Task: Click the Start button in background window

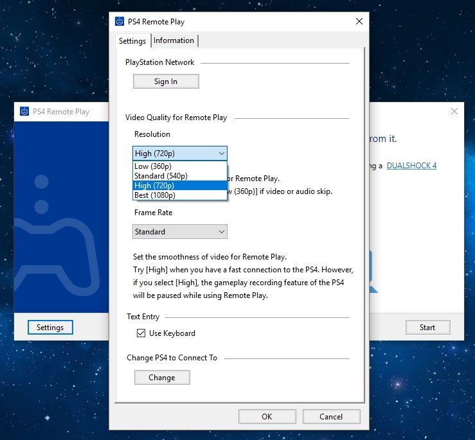Action: (x=427, y=328)
